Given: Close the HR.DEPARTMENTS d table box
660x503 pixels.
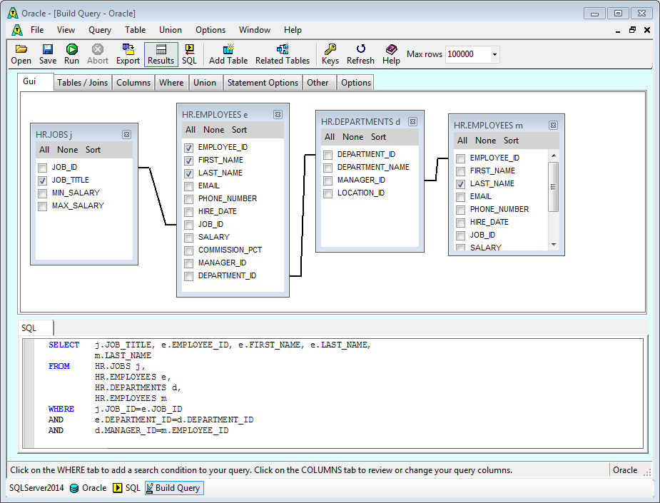Looking at the screenshot, I should coord(413,121).
